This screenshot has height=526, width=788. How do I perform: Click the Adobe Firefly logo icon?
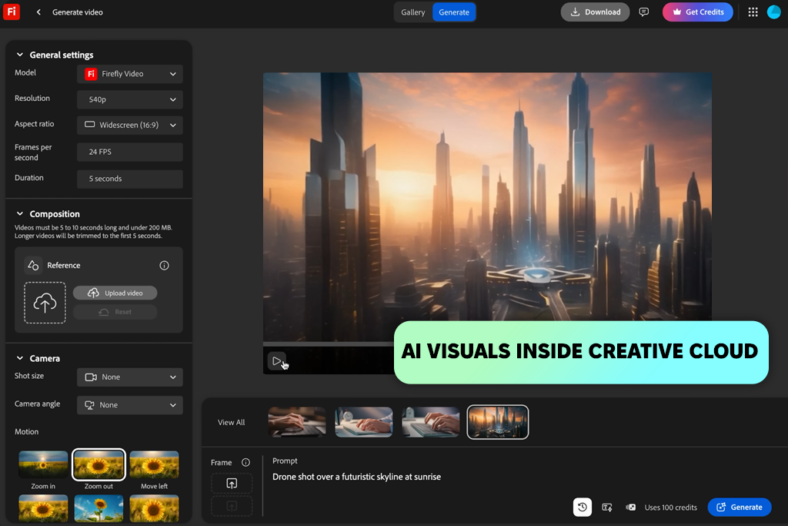tap(12, 12)
